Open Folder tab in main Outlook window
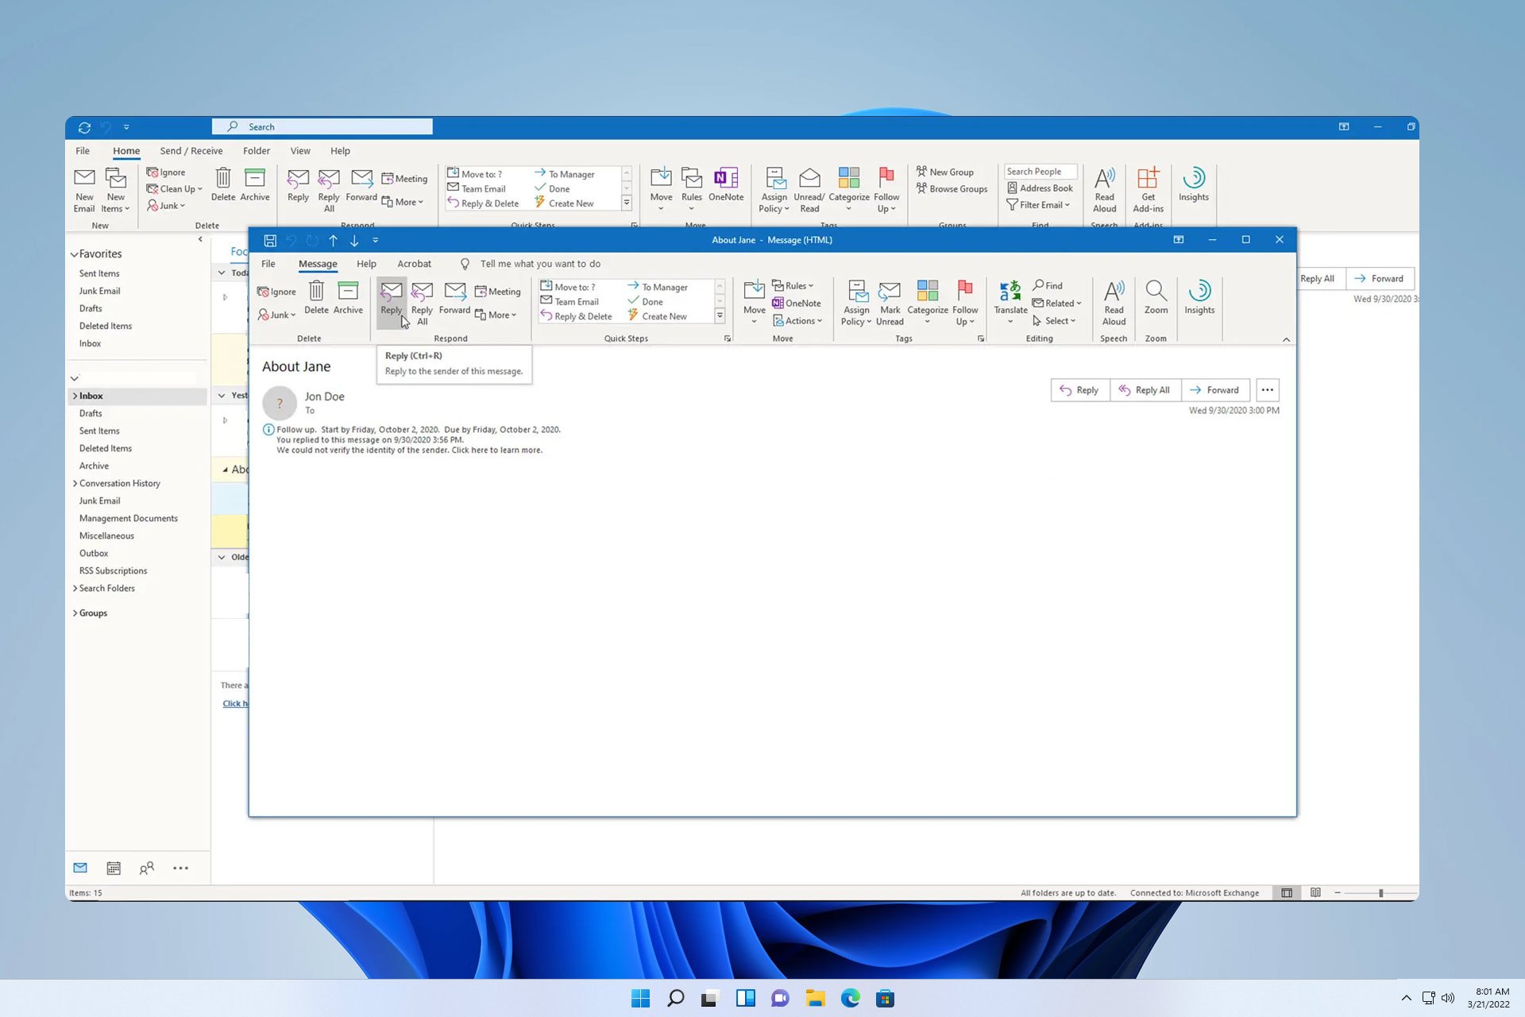1525x1017 pixels. click(x=256, y=151)
